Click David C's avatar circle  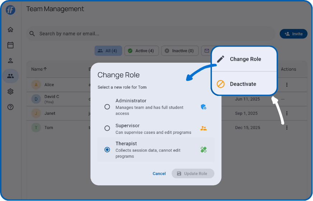point(36,99)
